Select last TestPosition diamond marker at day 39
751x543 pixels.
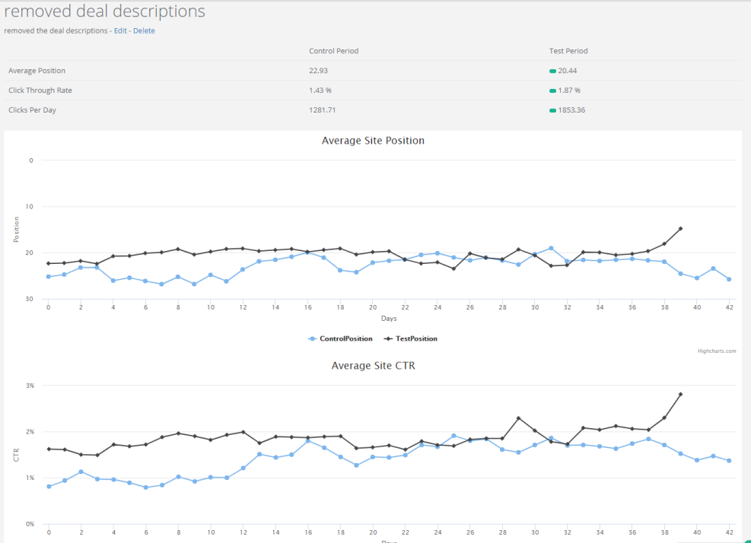point(680,228)
